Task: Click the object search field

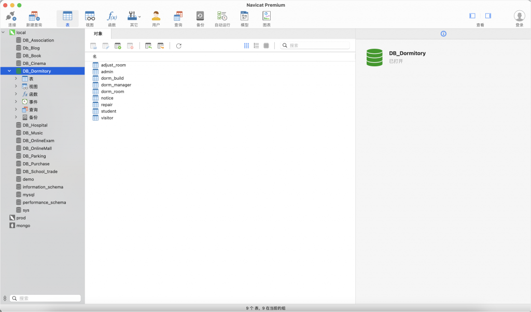Action: (x=317, y=46)
